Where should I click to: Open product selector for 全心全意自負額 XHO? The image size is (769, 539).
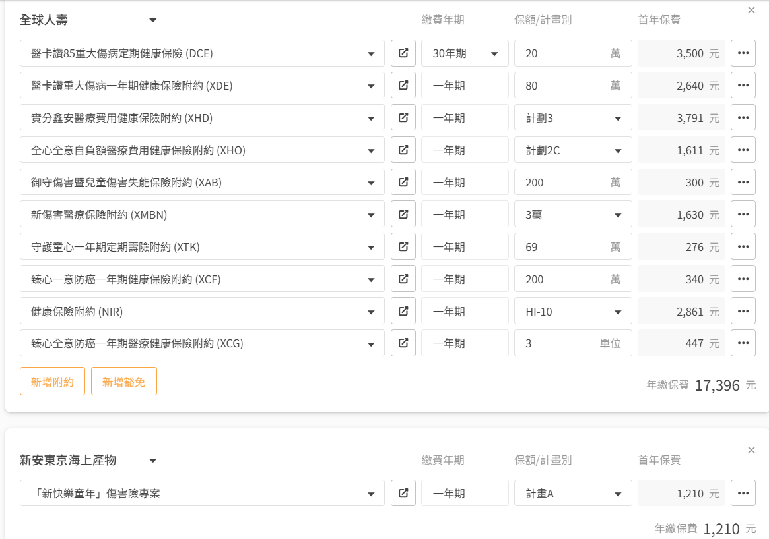(202, 150)
